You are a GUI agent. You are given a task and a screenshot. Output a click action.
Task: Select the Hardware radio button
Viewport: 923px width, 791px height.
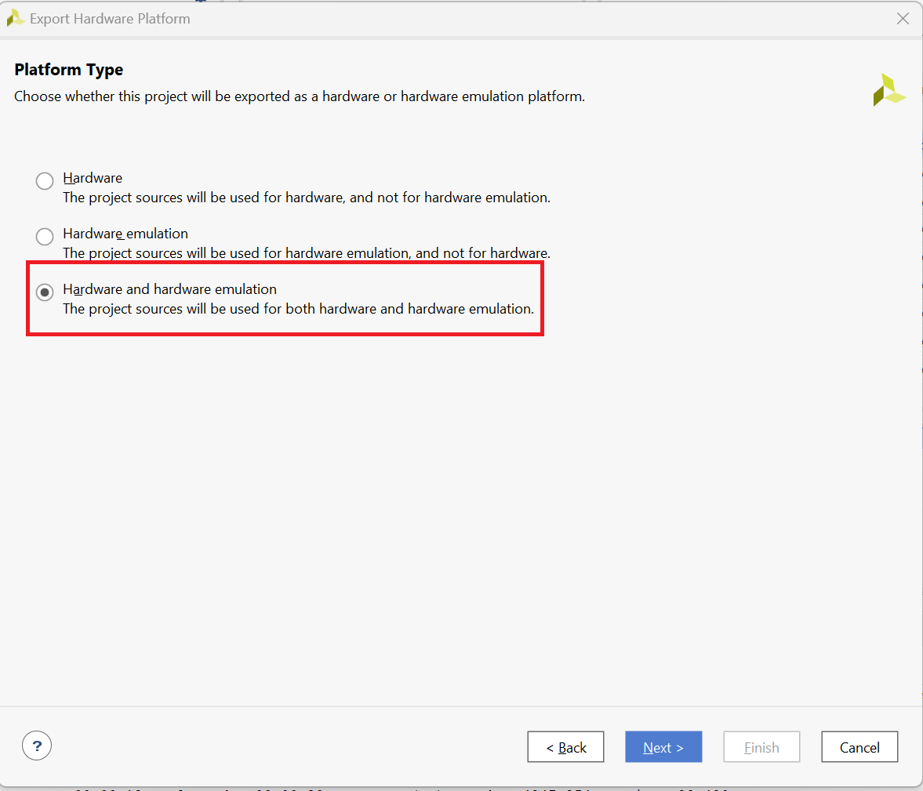tap(45, 180)
